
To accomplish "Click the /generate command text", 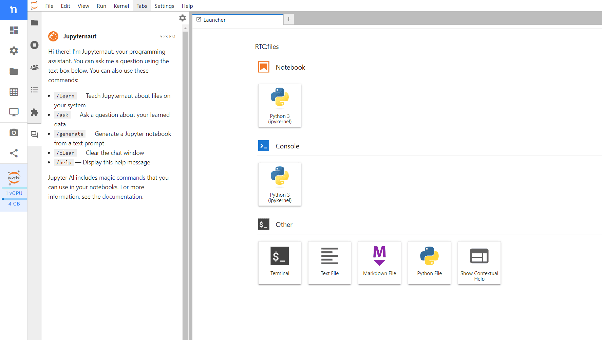I will 70,134.
